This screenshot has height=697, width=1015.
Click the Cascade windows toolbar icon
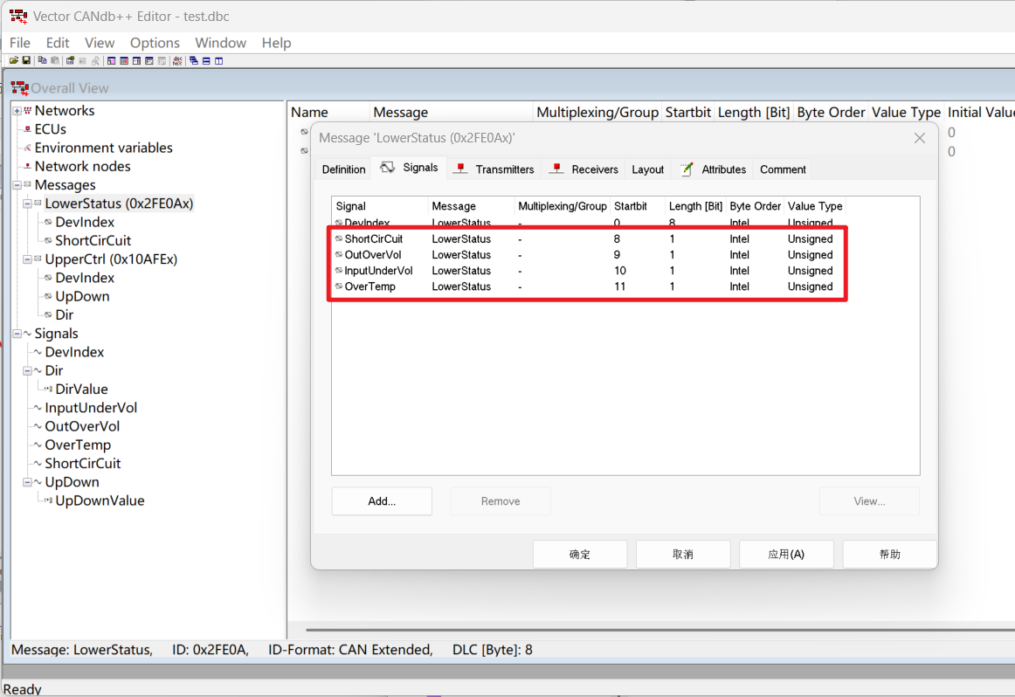pos(194,60)
